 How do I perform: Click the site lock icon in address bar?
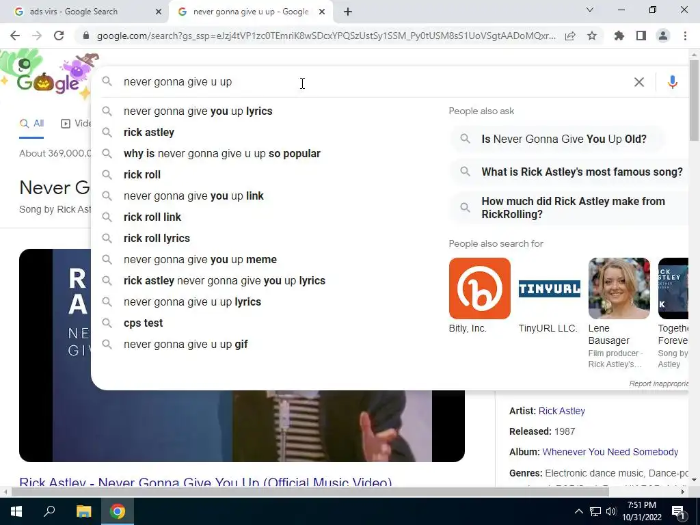(x=86, y=36)
